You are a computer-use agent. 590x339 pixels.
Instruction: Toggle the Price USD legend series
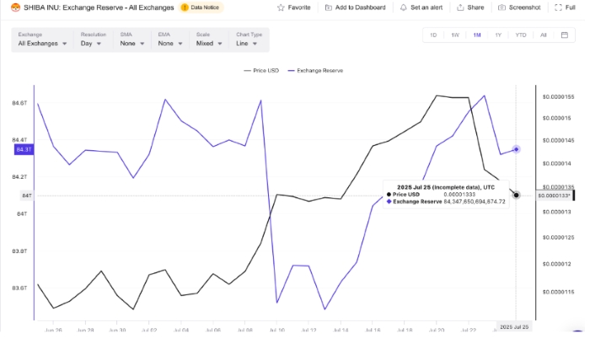261,71
